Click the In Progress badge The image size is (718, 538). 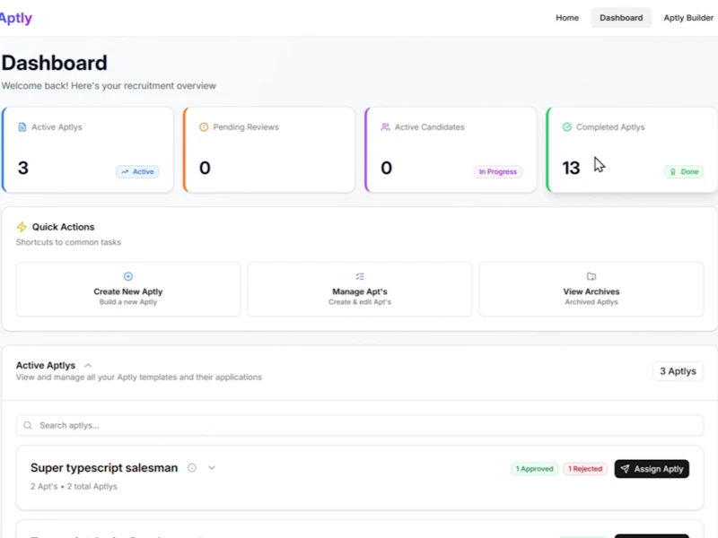498,171
